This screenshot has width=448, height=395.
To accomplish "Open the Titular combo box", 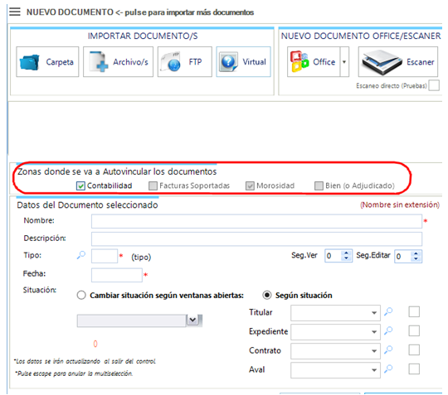I will pyautogui.click(x=335, y=313).
